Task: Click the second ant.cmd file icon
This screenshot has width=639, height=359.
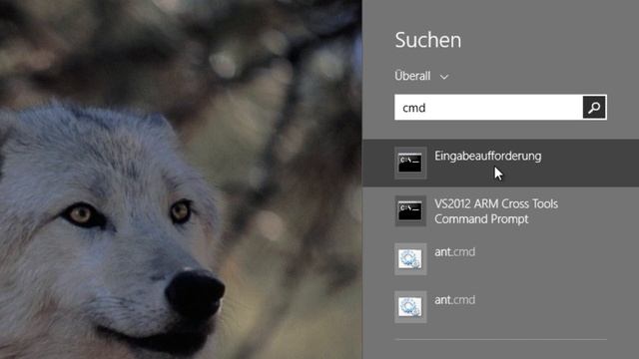Action: 410,307
